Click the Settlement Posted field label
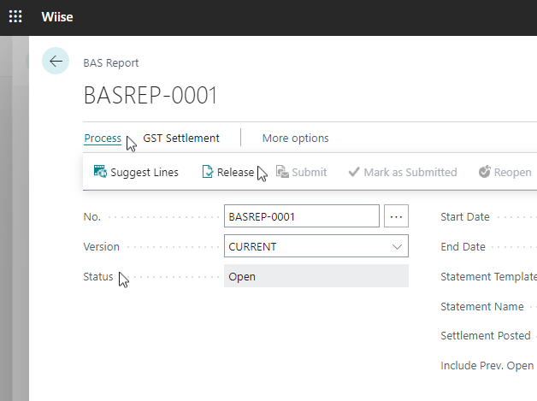 (485, 335)
